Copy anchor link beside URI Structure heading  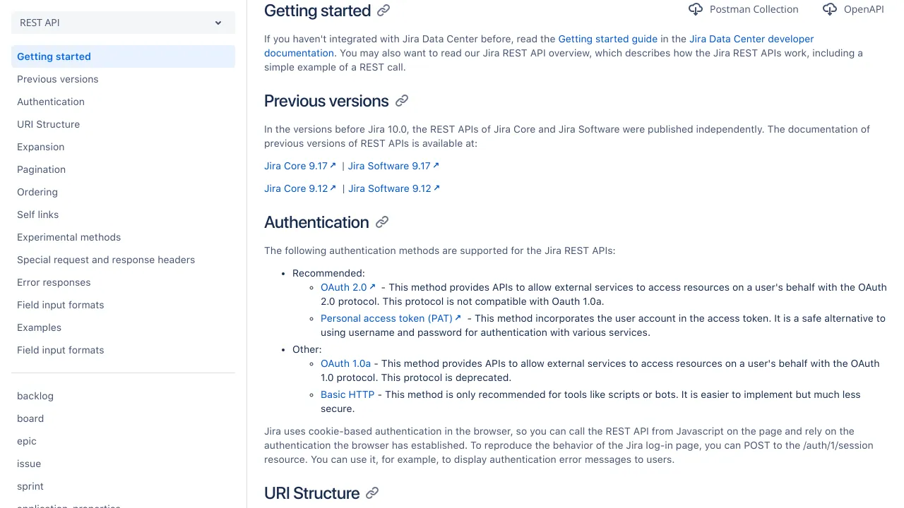pyautogui.click(x=372, y=493)
